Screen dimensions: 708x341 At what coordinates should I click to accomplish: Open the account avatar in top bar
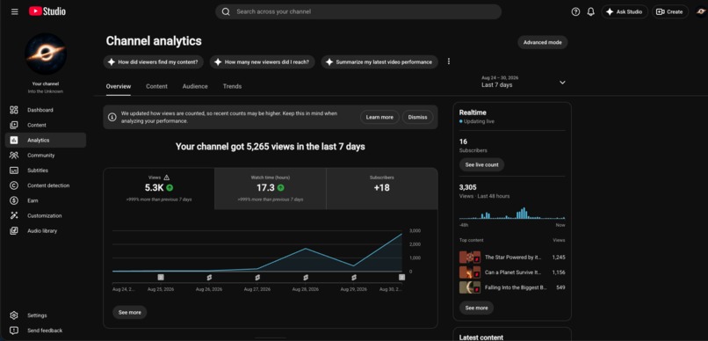(x=701, y=11)
